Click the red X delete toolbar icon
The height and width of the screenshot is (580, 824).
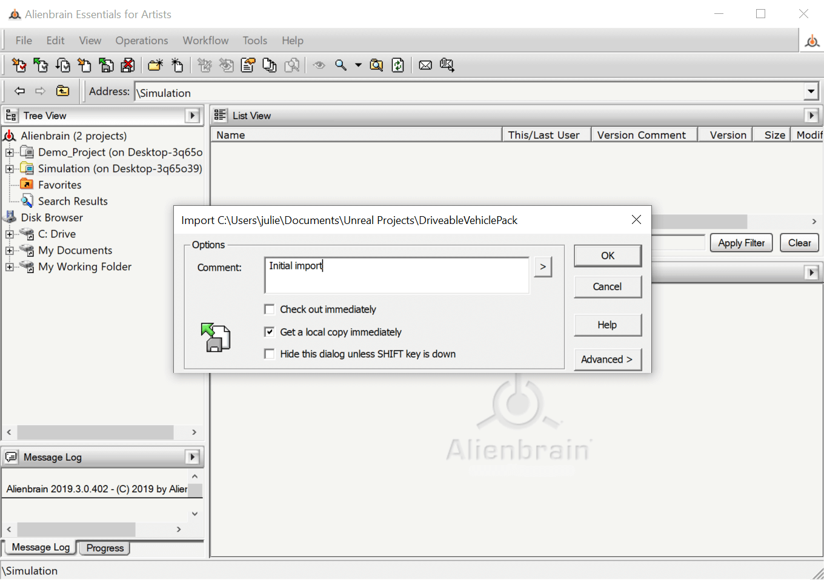click(128, 65)
